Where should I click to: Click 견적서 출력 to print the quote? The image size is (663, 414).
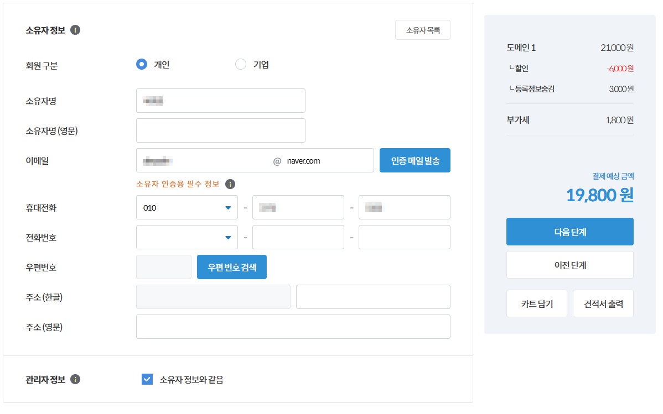[603, 303]
